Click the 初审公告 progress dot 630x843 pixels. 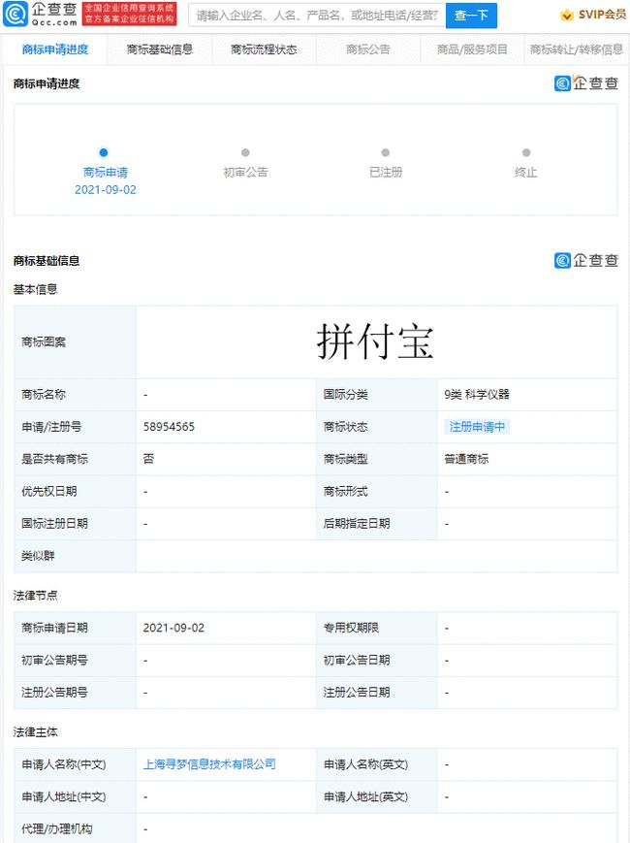(x=245, y=152)
